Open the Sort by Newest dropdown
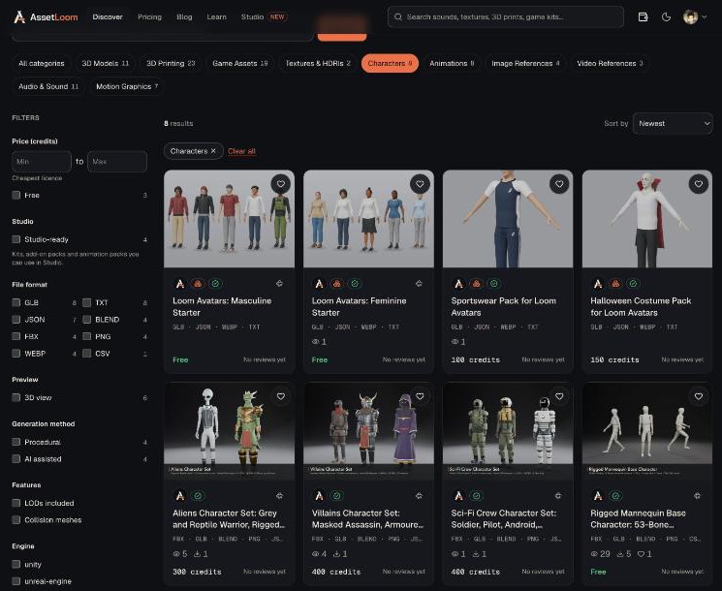Viewport: 722px width, 591px height. tap(673, 123)
